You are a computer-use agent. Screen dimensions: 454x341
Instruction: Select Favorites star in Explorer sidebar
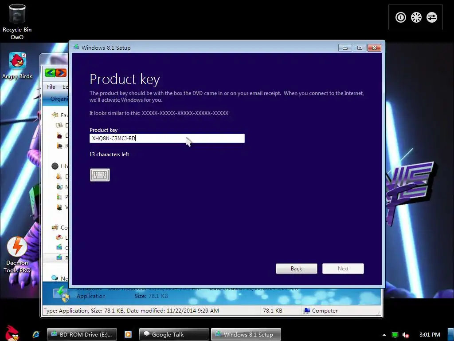point(55,115)
